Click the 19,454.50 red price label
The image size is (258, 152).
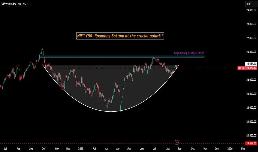tap(251, 143)
